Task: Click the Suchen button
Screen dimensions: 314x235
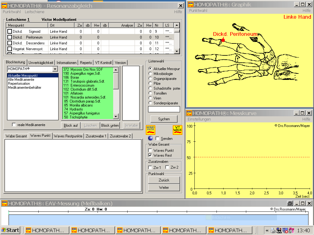Action: click(x=164, y=119)
